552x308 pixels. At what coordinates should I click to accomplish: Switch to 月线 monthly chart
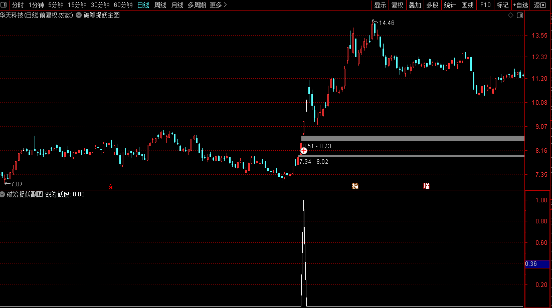177,5
